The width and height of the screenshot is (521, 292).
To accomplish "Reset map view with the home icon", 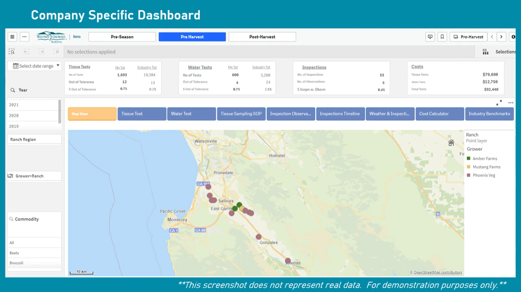I will [x=451, y=143].
